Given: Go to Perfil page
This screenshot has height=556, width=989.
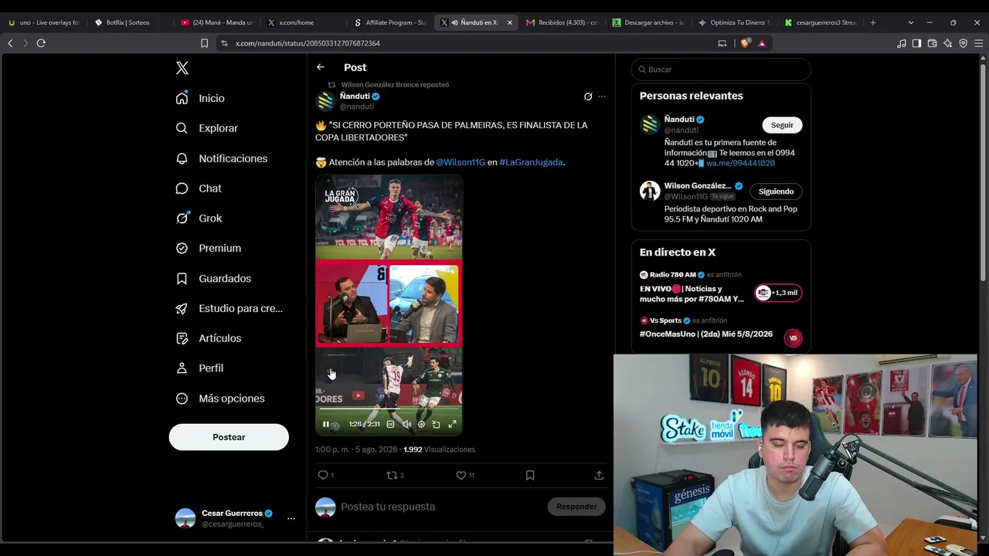Looking at the screenshot, I should click(199, 368).
